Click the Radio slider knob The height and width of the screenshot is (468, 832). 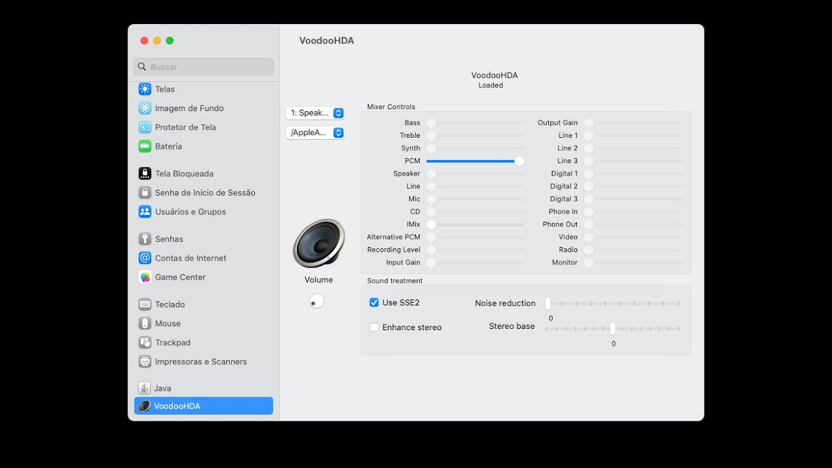(588, 250)
